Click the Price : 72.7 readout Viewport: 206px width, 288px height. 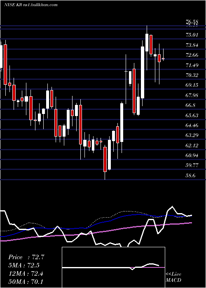[26, 257]
